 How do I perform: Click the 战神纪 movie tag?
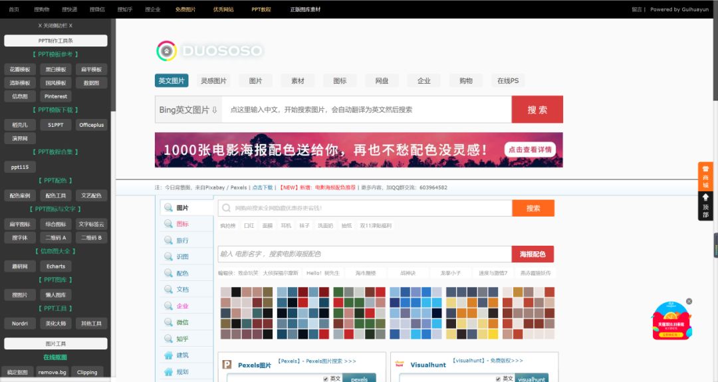[408, 273]
